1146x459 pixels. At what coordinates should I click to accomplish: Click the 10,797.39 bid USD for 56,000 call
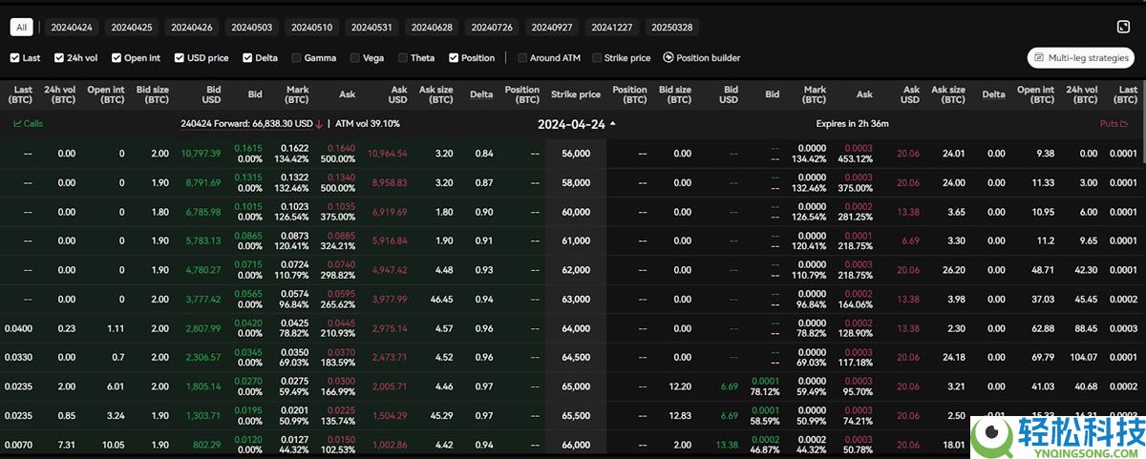[x=201, y=154]
